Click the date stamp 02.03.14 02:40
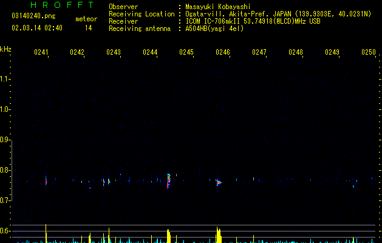Image resolution: width=382 pixels, height=243 pixels. pyautogui.click(x=37, y=28)
